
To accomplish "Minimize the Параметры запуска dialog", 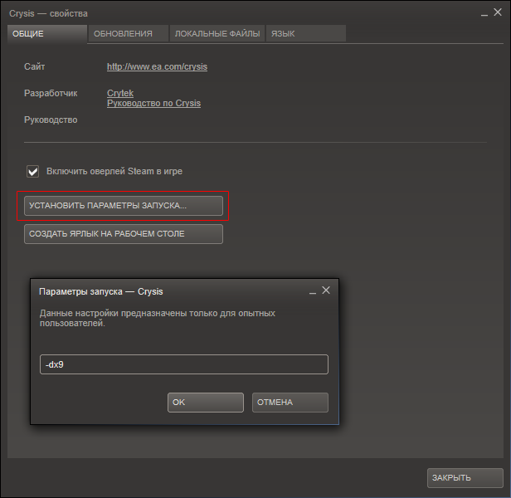I will [313, 292].
